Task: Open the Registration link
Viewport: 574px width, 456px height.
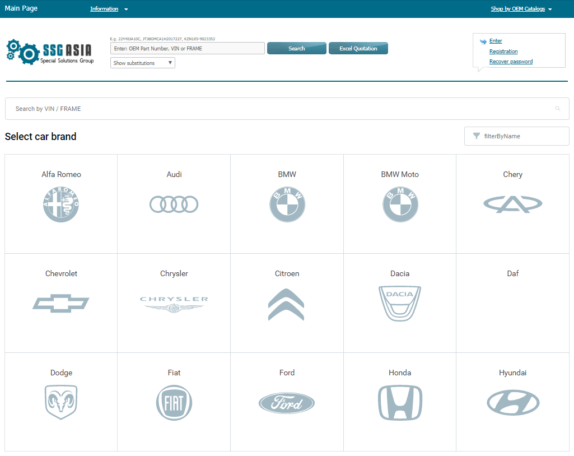Action: click(503, 50)
